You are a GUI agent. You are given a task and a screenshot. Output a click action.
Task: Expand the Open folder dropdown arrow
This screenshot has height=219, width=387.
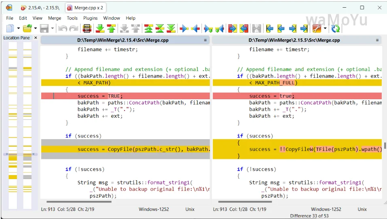click(36, 29)
